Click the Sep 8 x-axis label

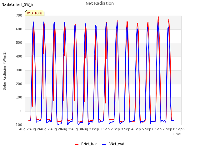pos(171,129)
